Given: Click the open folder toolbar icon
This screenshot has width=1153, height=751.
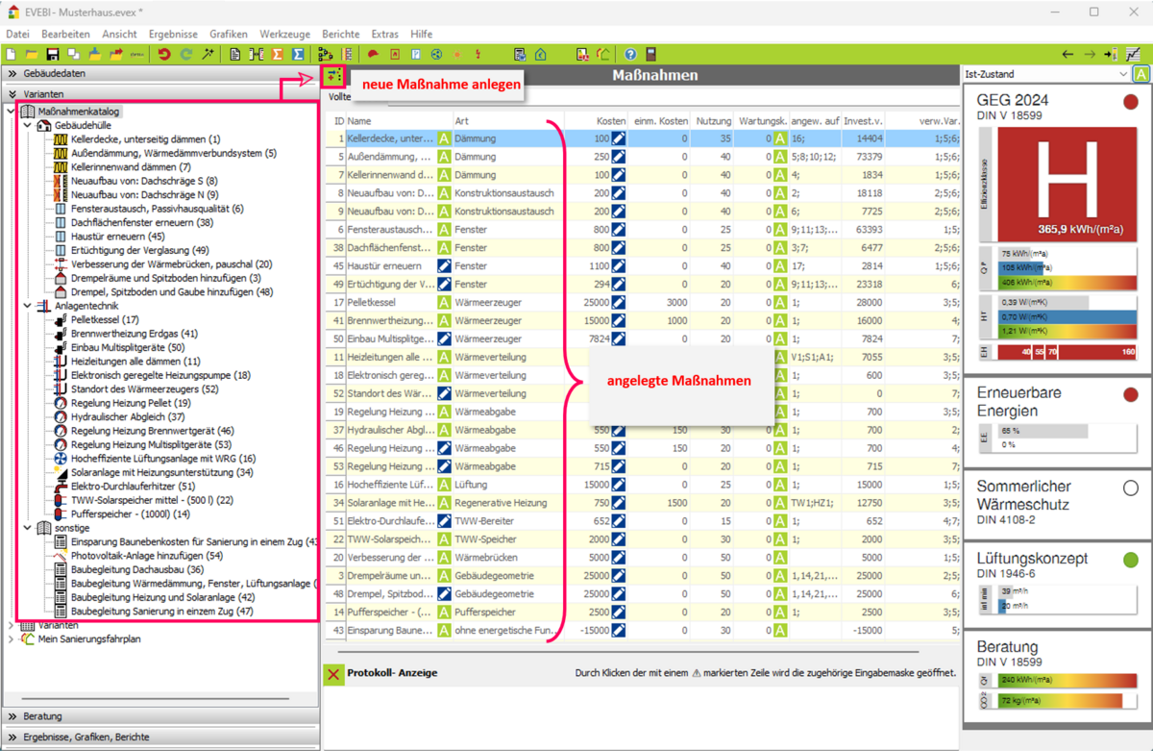Looking at the screenshot, I should pos(32,55).
